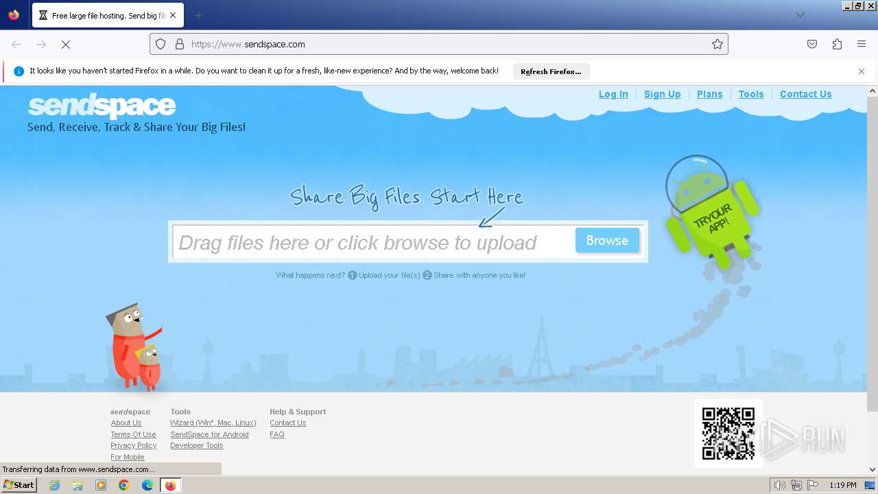Go forward with the forward arrow
Screen dimensions: 878x494
(x=41, y=44)
